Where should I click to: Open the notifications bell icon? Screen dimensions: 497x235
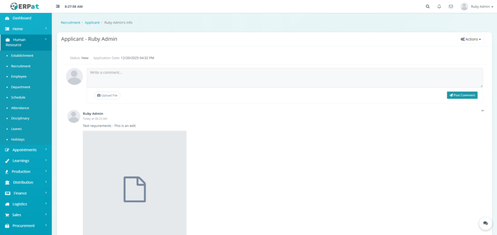[439, 6]
